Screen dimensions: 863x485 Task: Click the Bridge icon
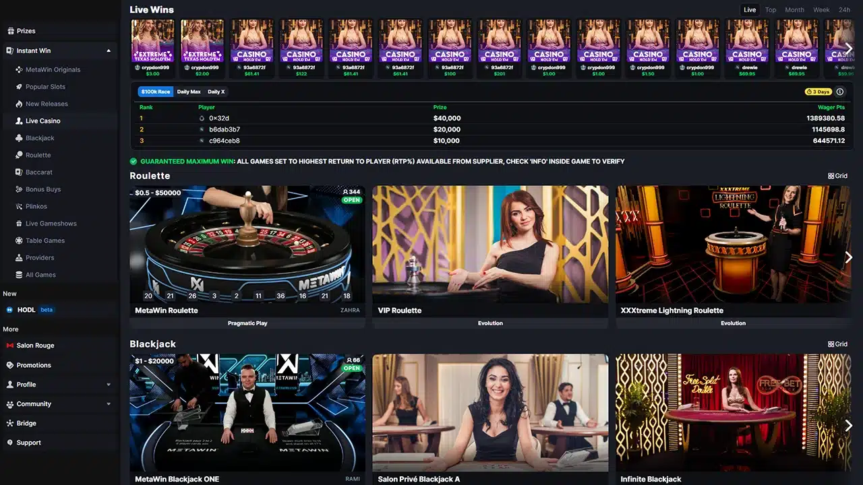pos(10,424)
